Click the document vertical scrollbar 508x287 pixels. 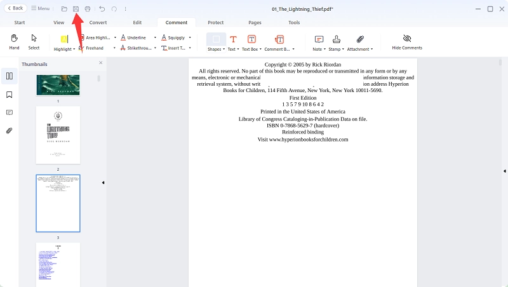[500, 62]
